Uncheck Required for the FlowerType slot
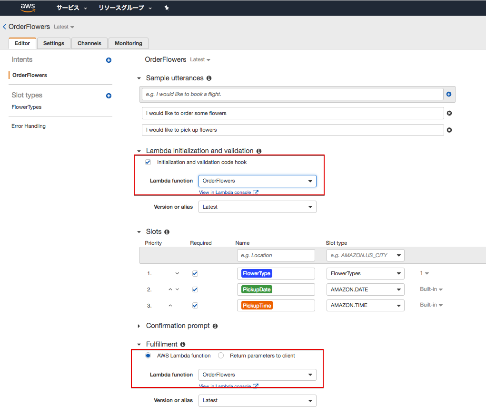 click(x=195, y=273)
